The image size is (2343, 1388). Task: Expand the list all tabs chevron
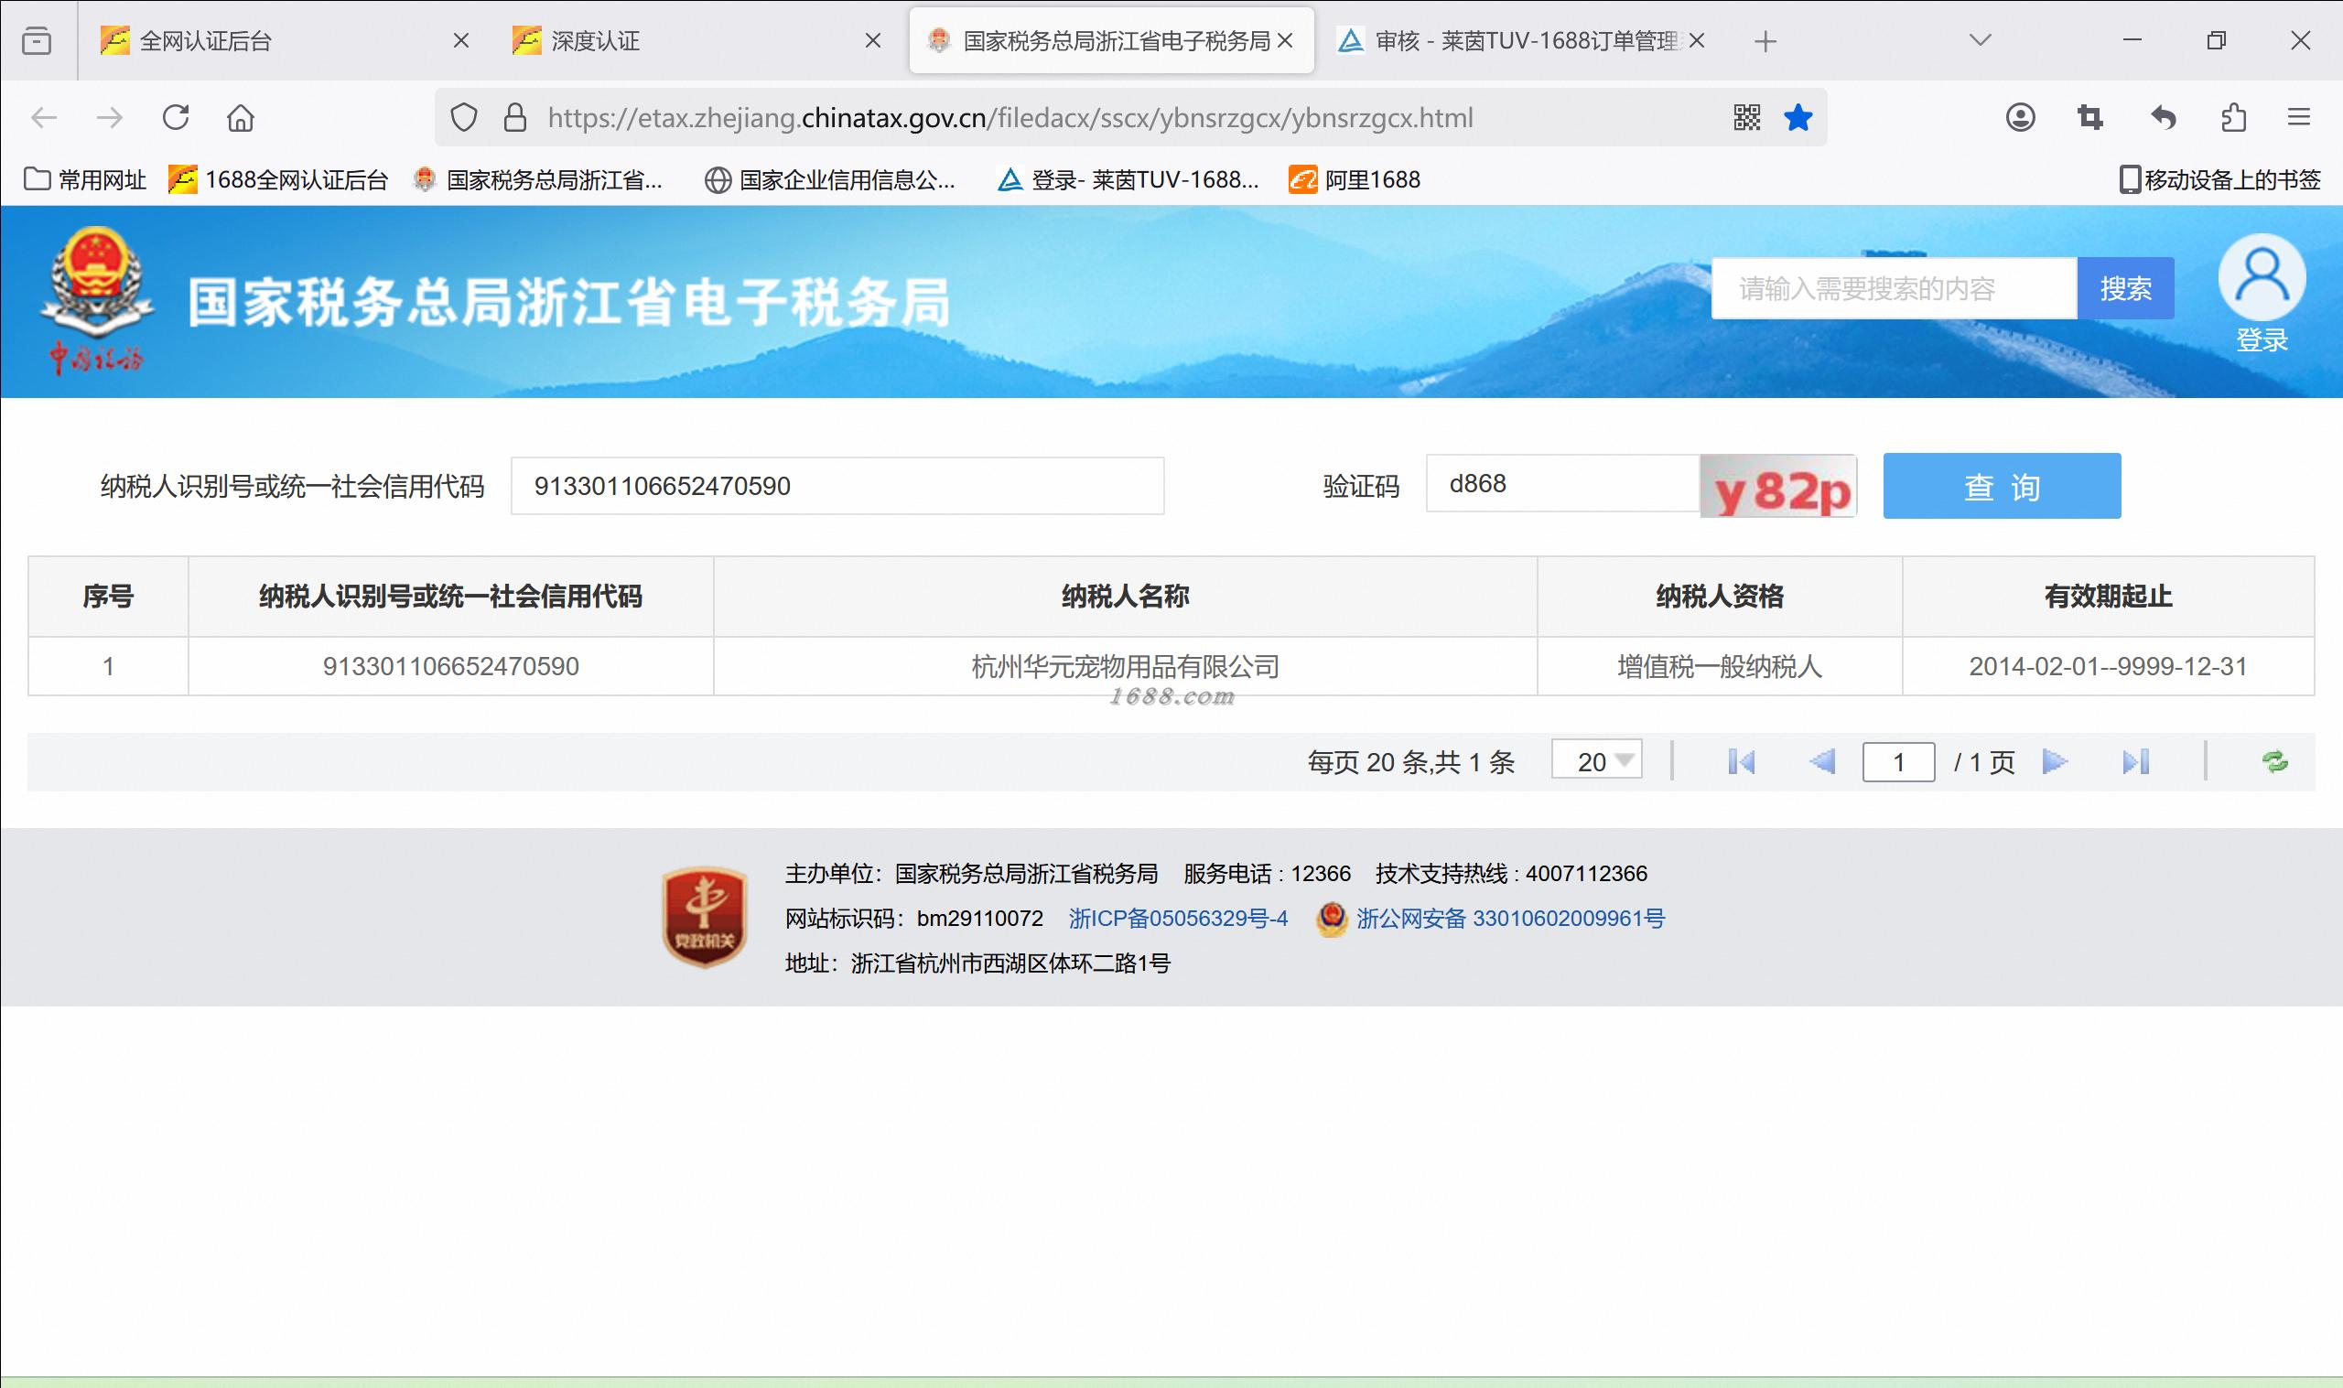(1980, 40)
